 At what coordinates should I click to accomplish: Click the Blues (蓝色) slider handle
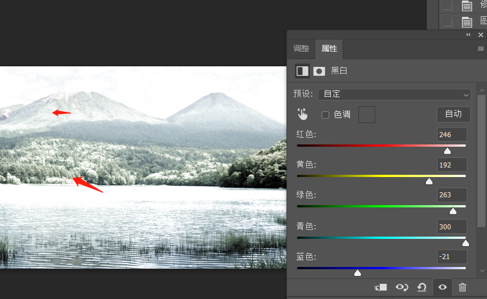pyautogui.click(x=357, y=273)
